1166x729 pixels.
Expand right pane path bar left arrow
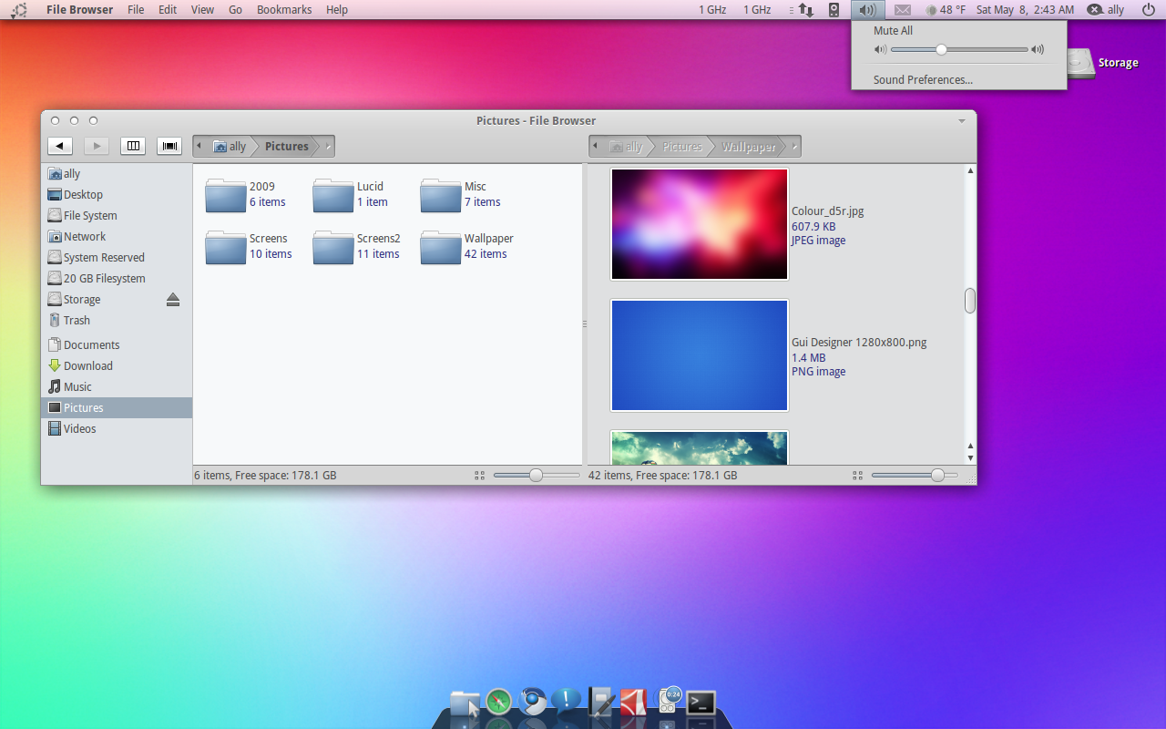[x=596, y=147]
